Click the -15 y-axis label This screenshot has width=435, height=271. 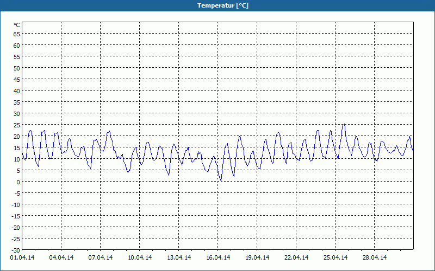coord(16,216)
